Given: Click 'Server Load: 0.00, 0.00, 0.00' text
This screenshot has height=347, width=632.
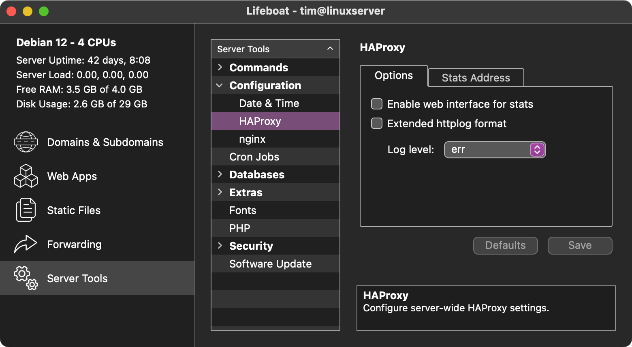Looking at the screenshot, I should [82, 75].
